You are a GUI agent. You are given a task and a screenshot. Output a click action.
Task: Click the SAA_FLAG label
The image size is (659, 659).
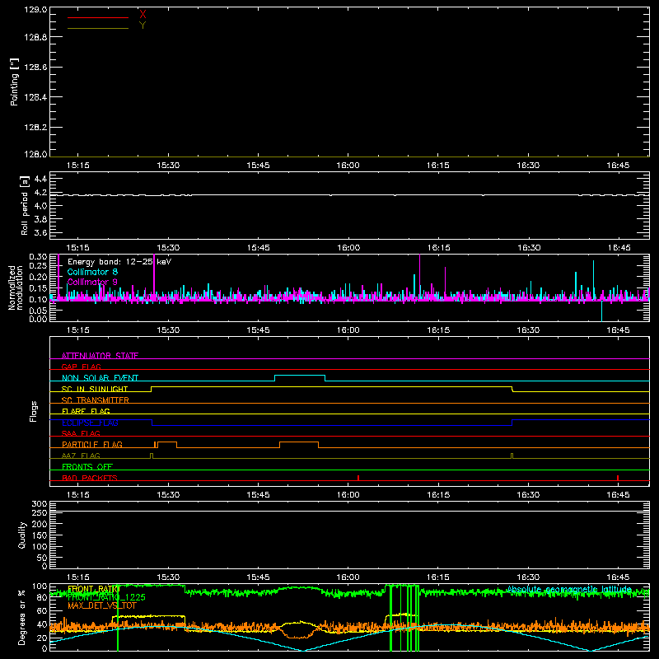tap(81, 433)
